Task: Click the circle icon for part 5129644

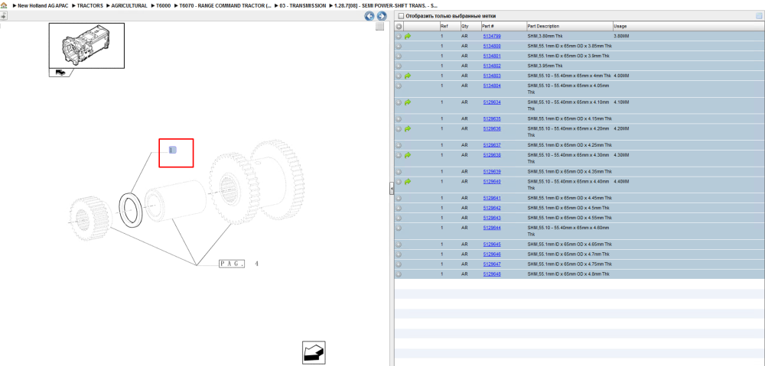Action: [x=398, y=228]
